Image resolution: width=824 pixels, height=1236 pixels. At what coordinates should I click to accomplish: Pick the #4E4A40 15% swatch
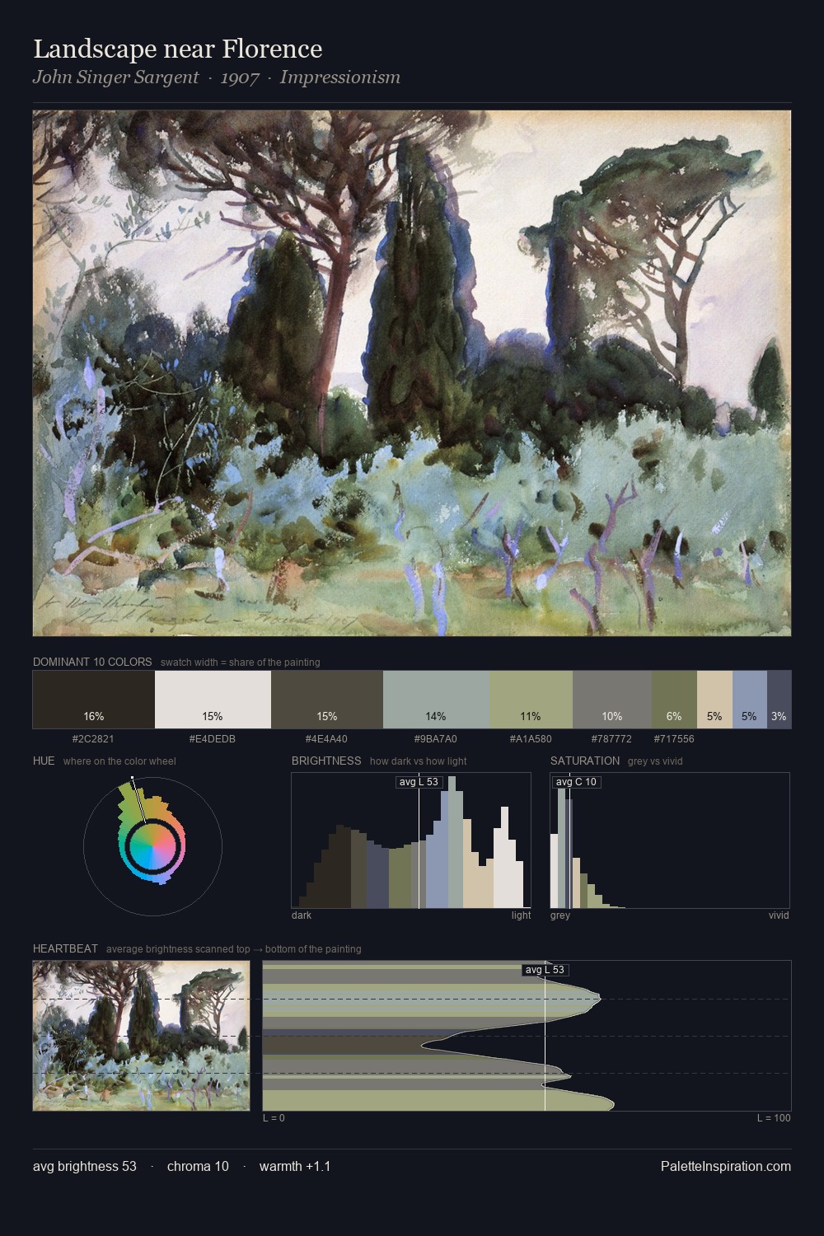pos(326,700)
